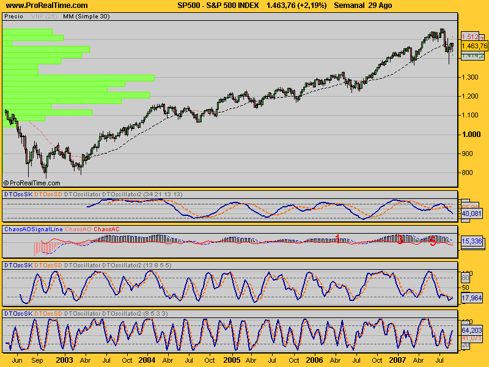This screenshot has width=489, height=367.
Task: Click the (34 21 13 13) parameters text
Action: pyautogui.click(x=163, y=195)
